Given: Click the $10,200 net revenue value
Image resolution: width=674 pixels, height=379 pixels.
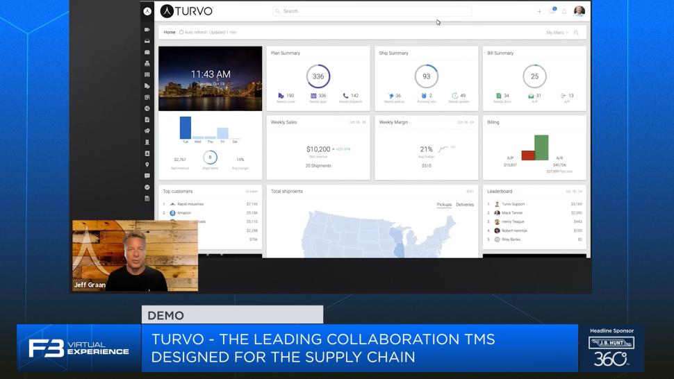Looking at the screenshot, I should tap(318, 149).
